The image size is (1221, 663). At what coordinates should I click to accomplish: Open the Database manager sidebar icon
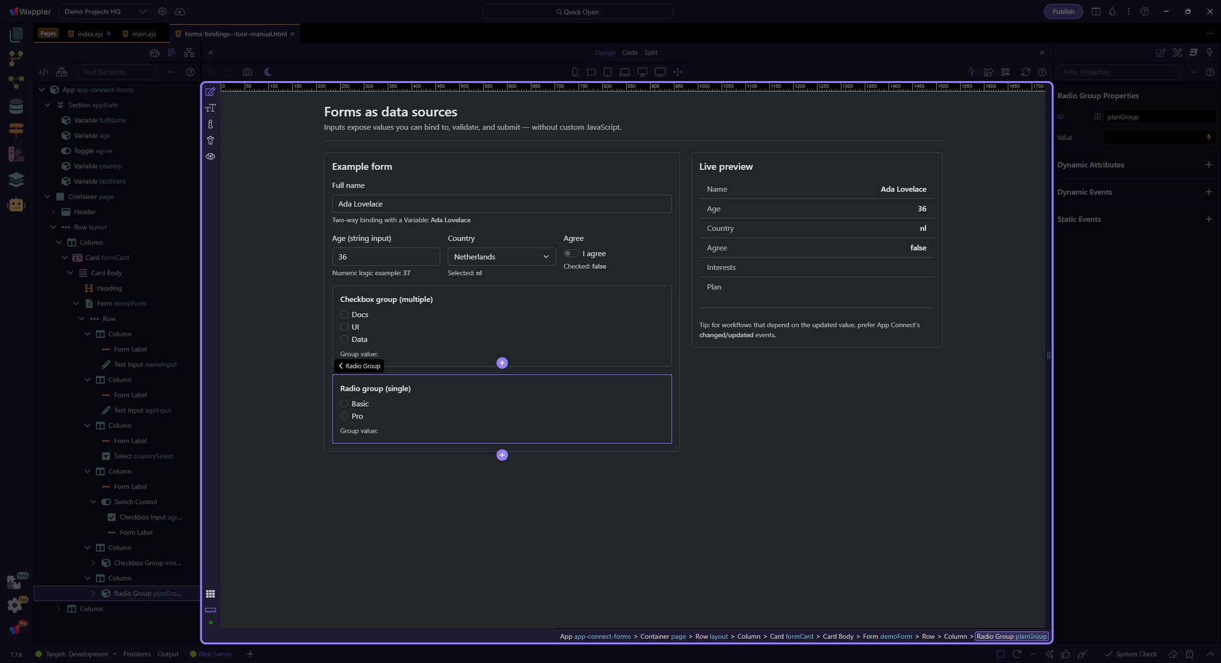tap(16, 106)
